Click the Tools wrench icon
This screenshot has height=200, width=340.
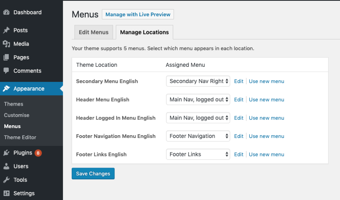tap(6, 180)
